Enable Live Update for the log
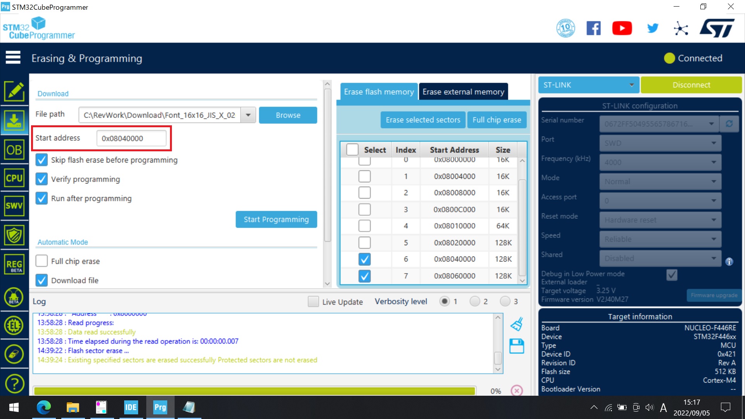Viewport: 745px width, 419px height. [x=313, y=301]
